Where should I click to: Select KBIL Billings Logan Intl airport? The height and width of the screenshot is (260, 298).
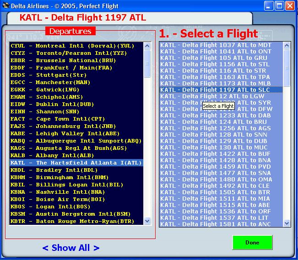click(x=76, y=185)
